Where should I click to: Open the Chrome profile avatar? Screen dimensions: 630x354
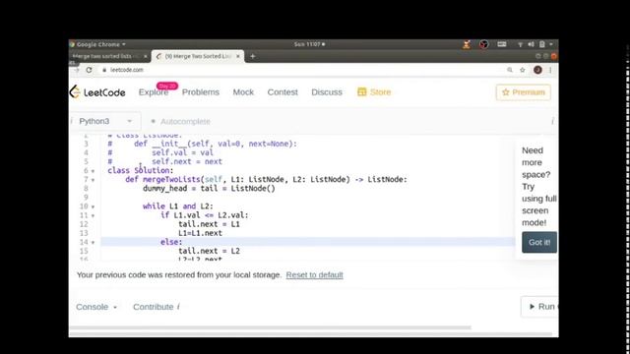(x=537, y=70)
